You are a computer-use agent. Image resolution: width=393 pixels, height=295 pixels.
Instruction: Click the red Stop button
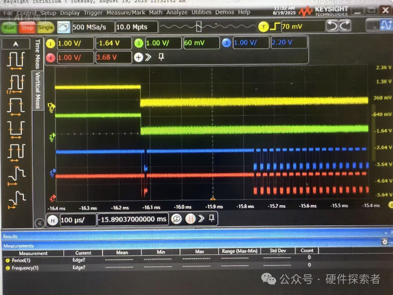pyautogui.click(x=27, y=27)
